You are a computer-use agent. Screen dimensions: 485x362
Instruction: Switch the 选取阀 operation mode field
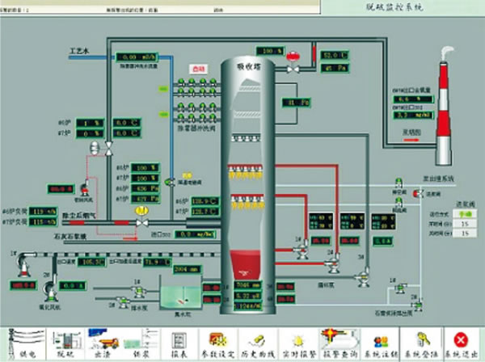[465, 213]
